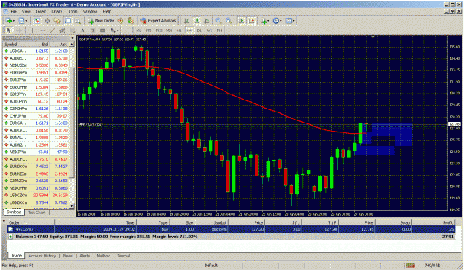Screen dimensions: 464x270
Task: Select the cursor arrow tool
Action: [x=9, y=30]
